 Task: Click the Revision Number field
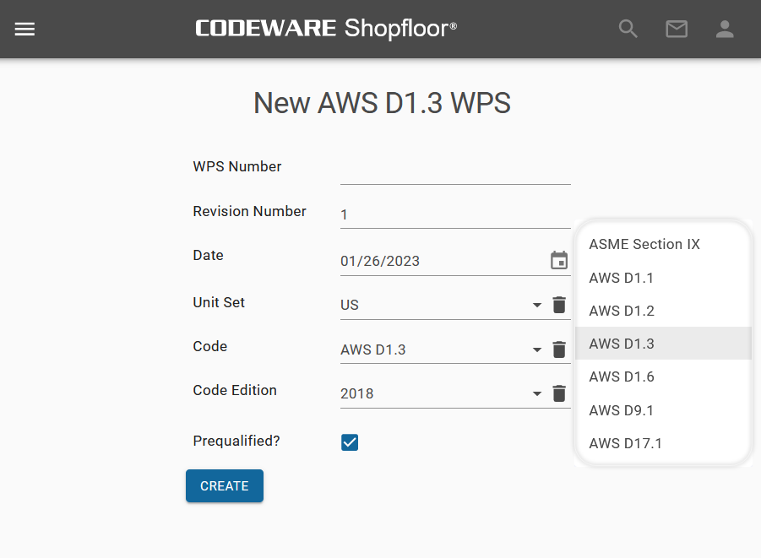[455, 214]
